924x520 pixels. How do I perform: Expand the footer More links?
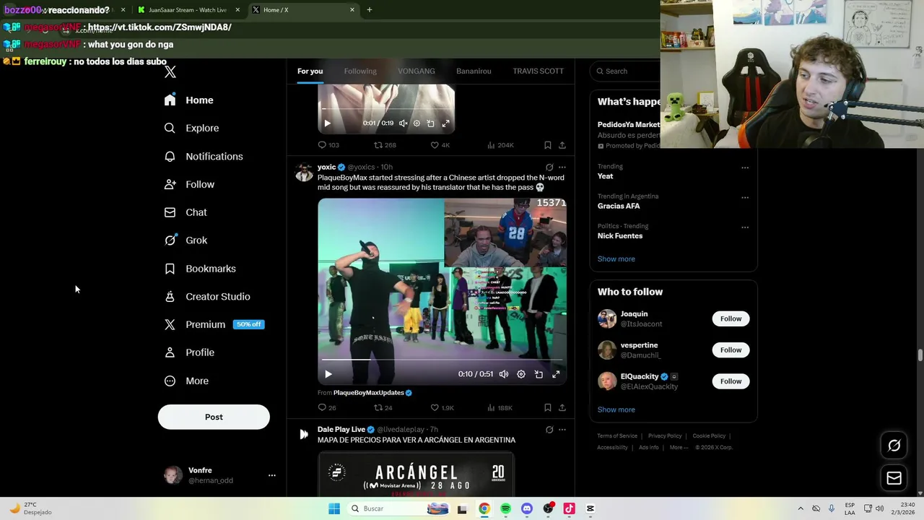pos(678,447)
